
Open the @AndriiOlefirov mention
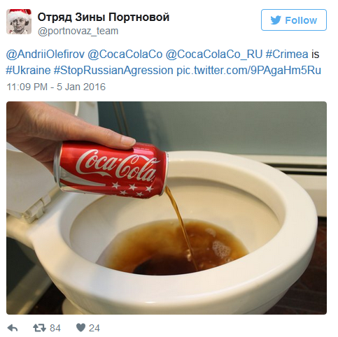point(45,55)
